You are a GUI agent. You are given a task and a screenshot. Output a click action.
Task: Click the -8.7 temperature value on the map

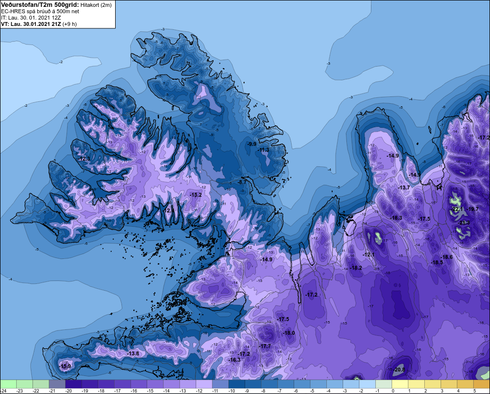pyautogui.click(x=242, y=182)
